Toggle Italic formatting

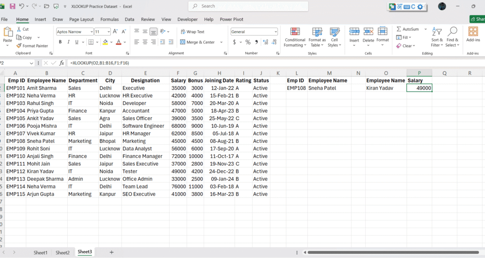coord(68,42)
